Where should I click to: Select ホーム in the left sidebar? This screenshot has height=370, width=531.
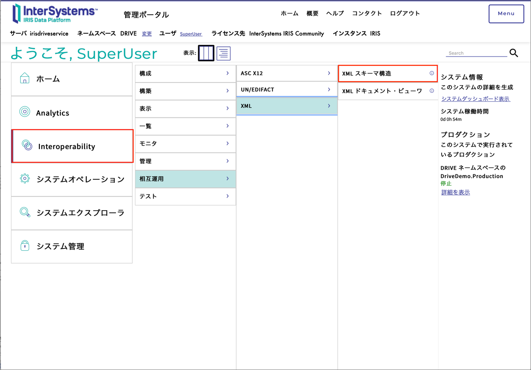[72, 79]
